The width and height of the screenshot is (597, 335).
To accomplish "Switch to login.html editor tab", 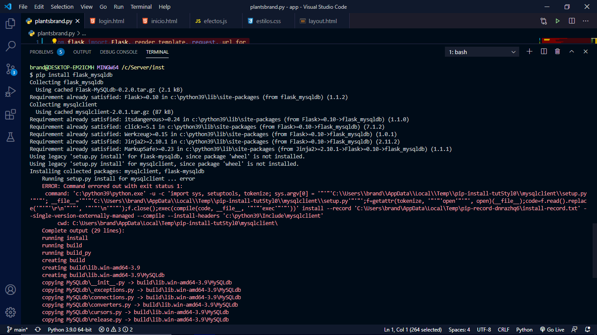I will pos(111,21).
